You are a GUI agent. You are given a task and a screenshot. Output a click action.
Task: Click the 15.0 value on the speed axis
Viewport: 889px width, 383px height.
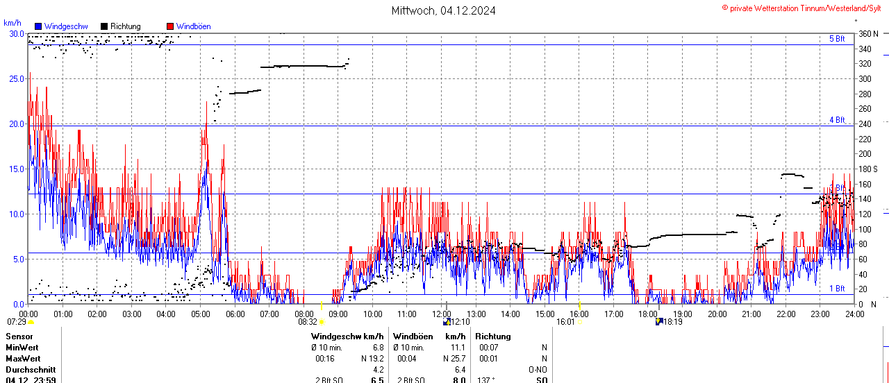pos(15,169)
